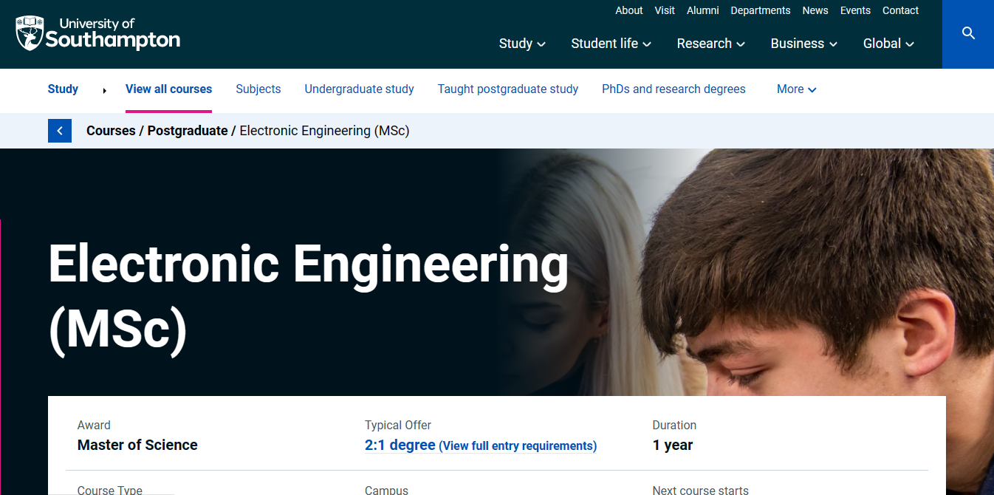The height and width of the screenshot is (495, 994).
Task: Select the View all courses tab
Action: click(168, 89)
